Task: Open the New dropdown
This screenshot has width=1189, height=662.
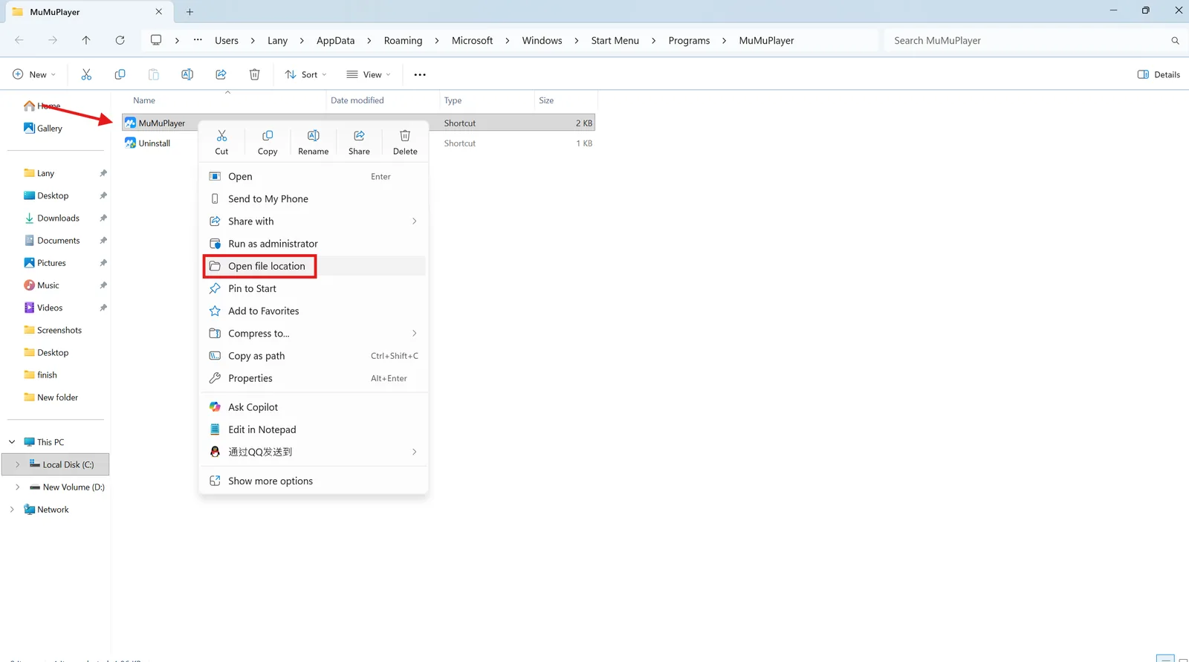Action: (x=34, y=74)
